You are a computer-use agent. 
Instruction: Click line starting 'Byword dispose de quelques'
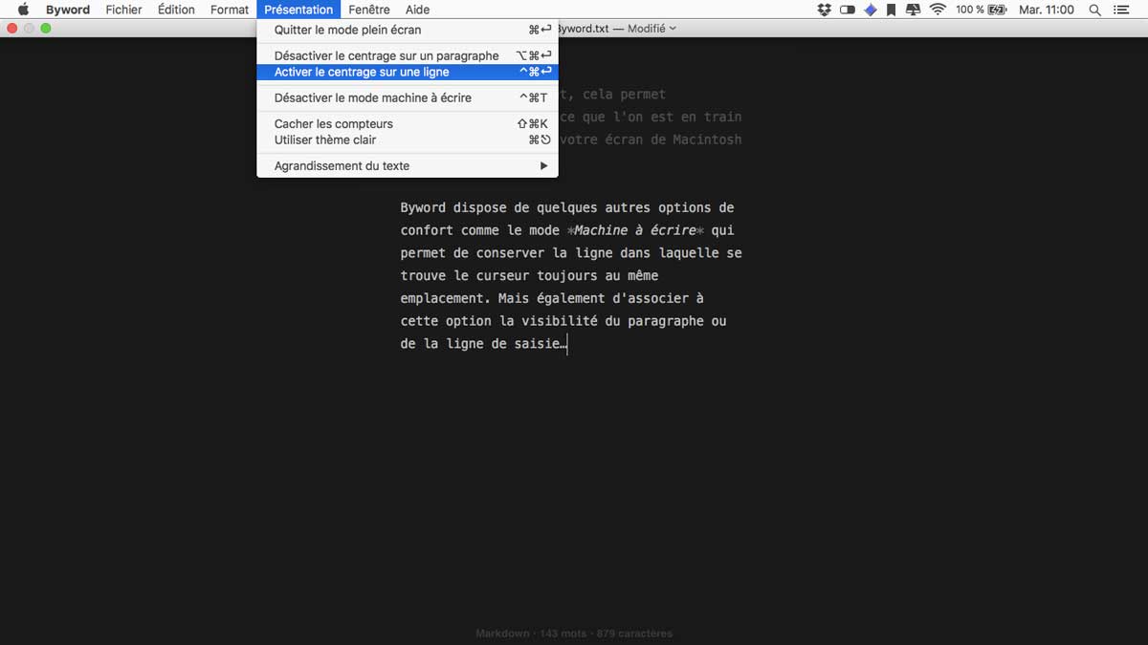pyautogui.click(x=567, y=207)
